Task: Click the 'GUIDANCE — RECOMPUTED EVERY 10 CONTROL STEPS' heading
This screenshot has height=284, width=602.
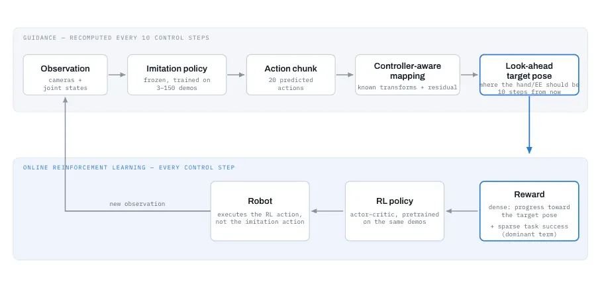Action: (116, 38)
